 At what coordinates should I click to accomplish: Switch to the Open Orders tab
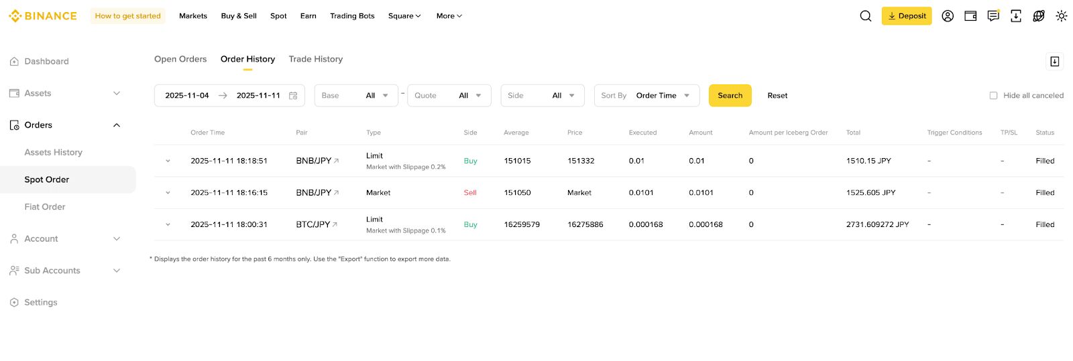click(180, 60)
